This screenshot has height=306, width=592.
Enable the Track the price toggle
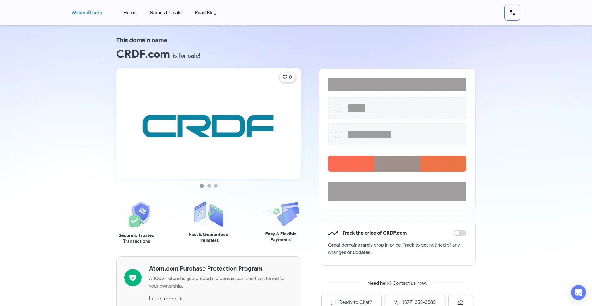pyautogui.click(x=460, y=233)
